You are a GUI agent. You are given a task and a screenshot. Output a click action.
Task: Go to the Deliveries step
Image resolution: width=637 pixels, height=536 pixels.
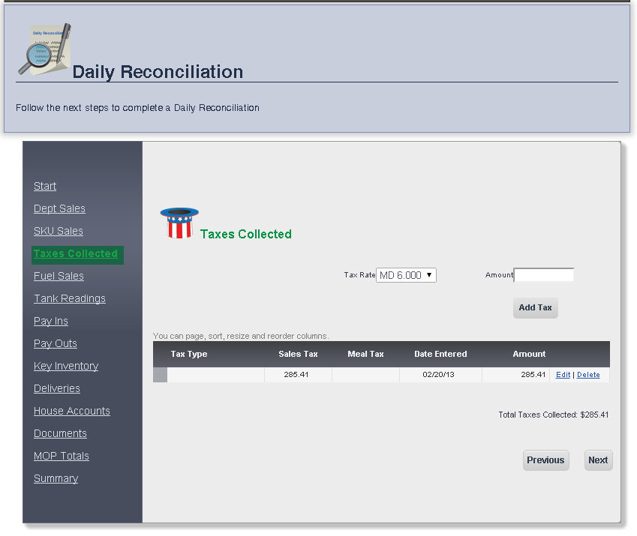(x=57, y=388)
